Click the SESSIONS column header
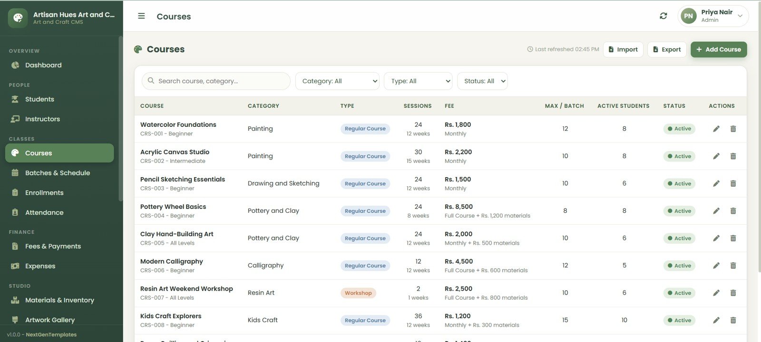This screenshot has height=342, width=761. pos(418,106)
